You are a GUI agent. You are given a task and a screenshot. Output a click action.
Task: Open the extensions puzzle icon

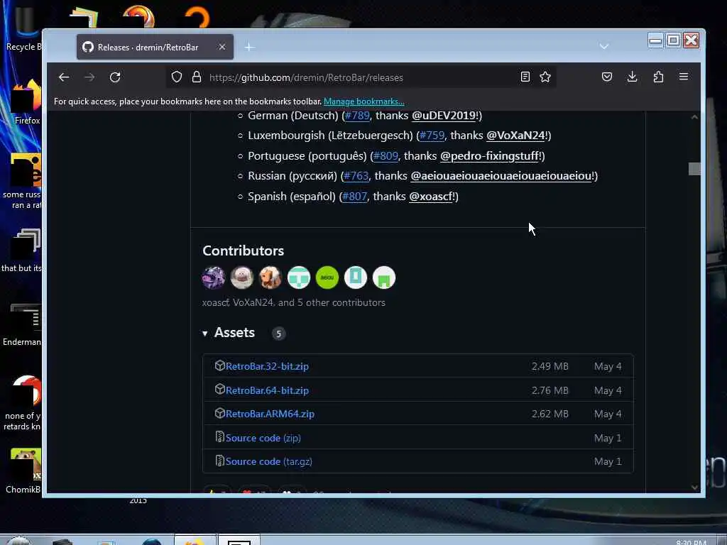click(x=658, y=77)
